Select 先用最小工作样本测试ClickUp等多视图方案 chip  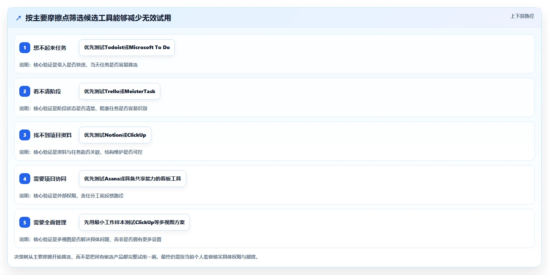pyautogui.click(x=134, y=222)
